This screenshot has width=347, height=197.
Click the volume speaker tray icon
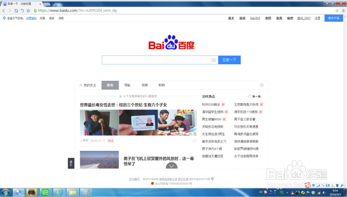tap(324, 193)
